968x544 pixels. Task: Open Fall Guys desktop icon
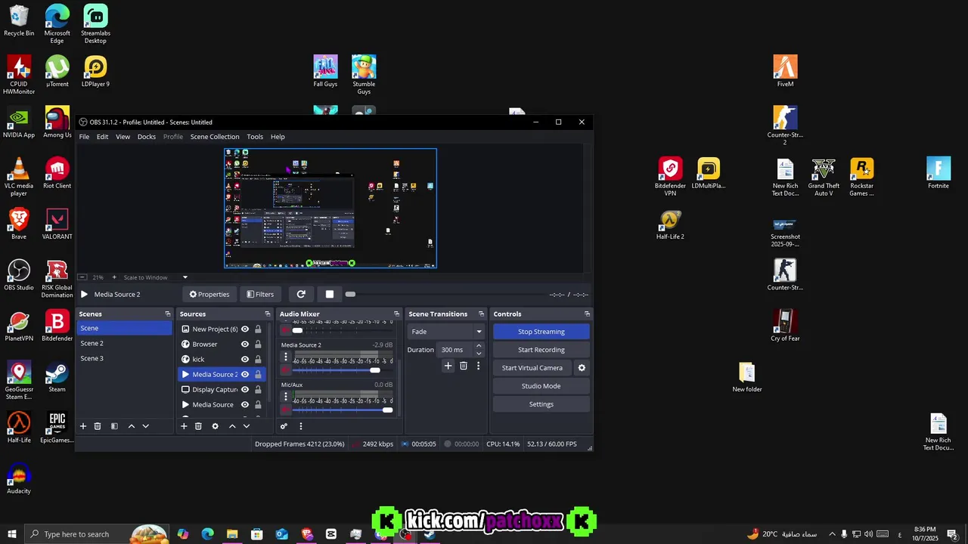(x=325, y=71)
